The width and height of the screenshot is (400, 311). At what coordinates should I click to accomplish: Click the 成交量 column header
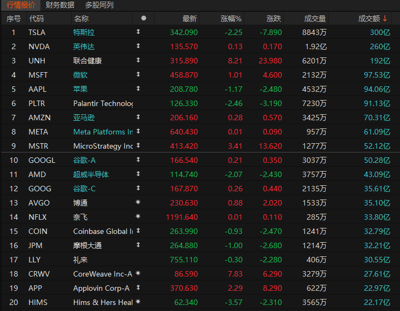point(315,19)
